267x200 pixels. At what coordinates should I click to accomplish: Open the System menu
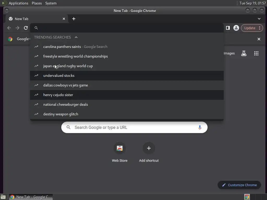[51, 3]
